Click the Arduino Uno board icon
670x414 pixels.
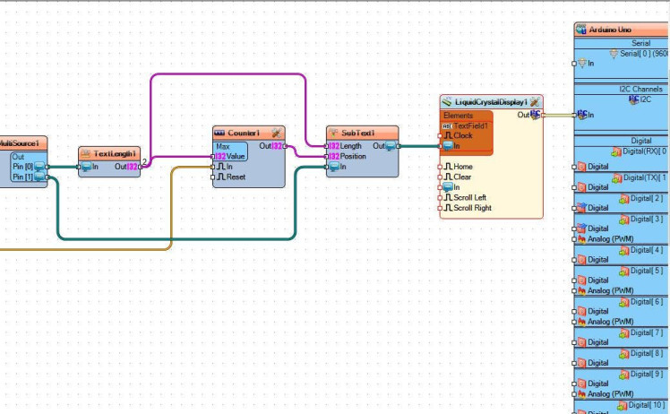pos(581,30)
